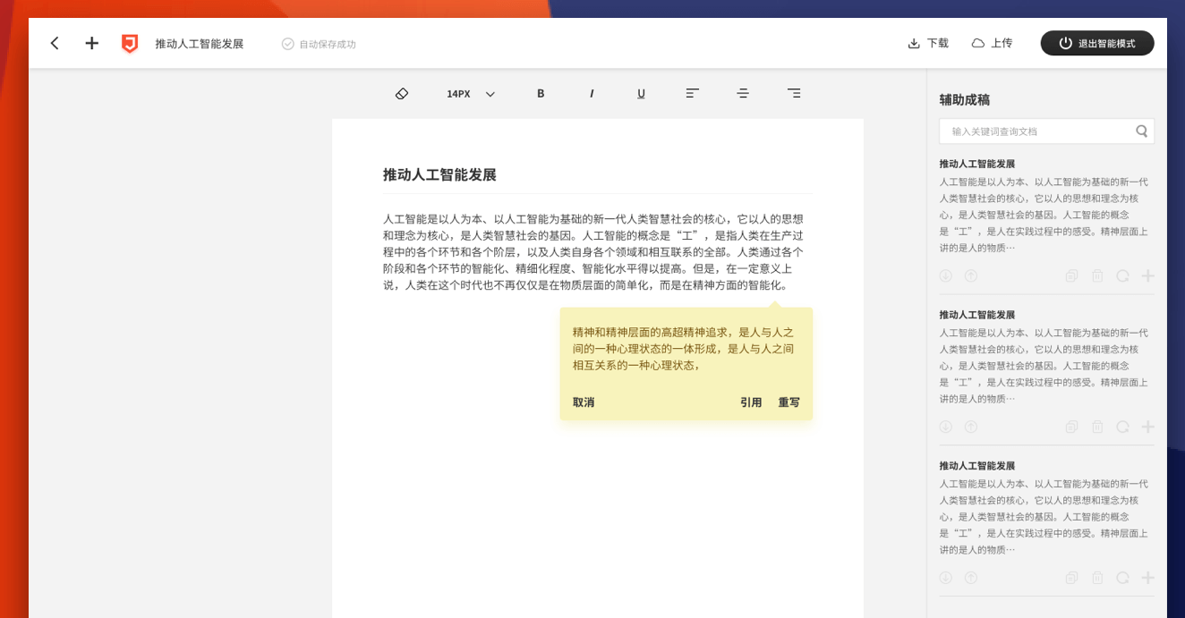Select the clear formatting eraser icon

click(x=401, y=94)
